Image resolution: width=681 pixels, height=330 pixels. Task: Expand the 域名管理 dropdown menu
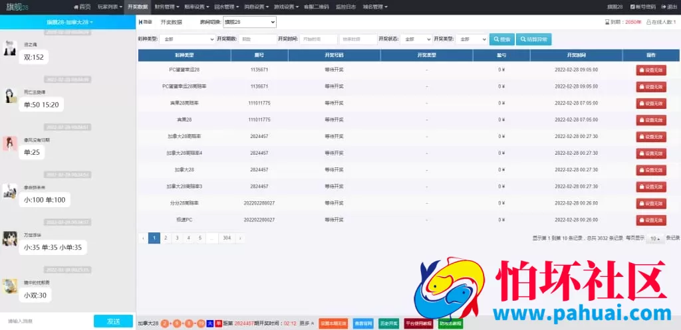coord(375,7)
